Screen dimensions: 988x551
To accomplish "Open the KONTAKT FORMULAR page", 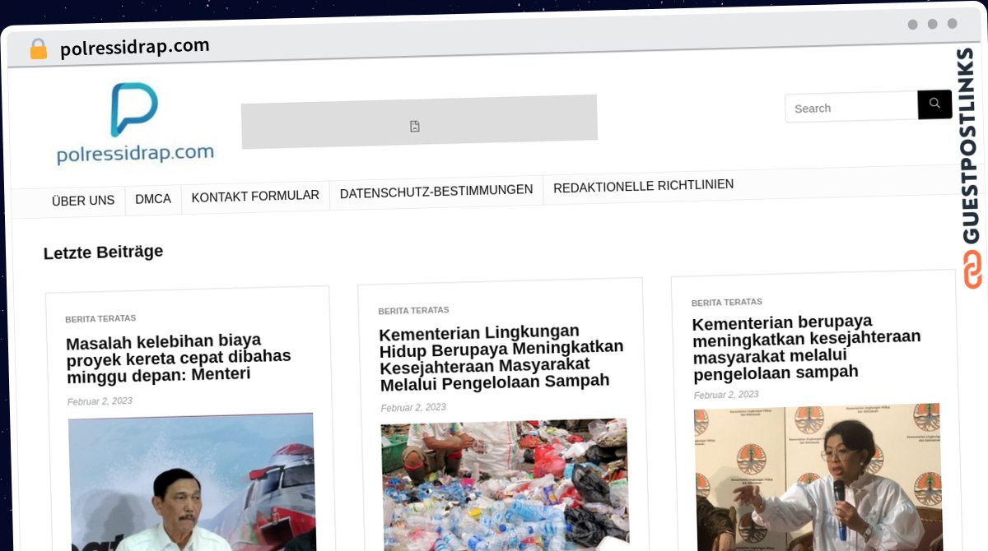I will point(255,196).
